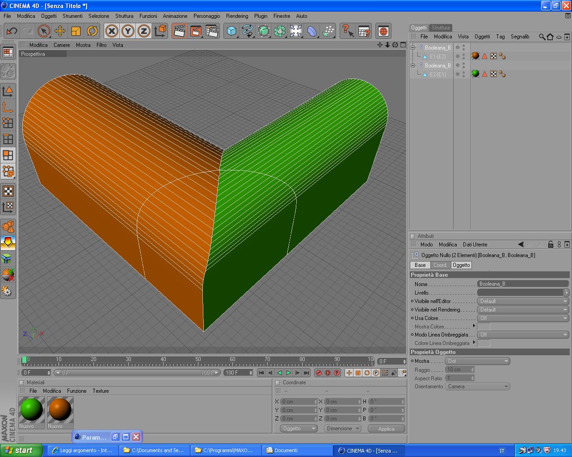Activate the Move tool icon
The width and height of the screenshot is (572, 457).
point(60,31)
